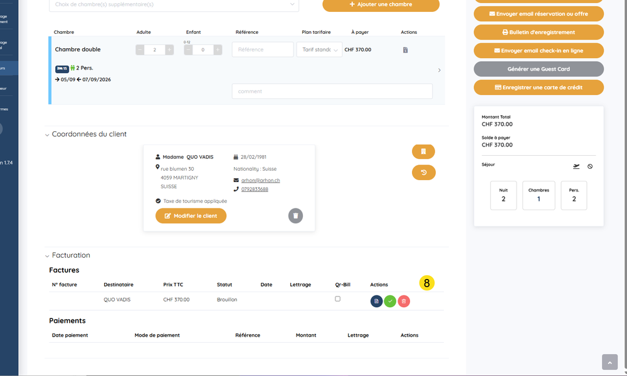This screenshot has width=627, height=376.
Task: Click the Montant Total CHF 370.00 value
Action: (497, 124)
